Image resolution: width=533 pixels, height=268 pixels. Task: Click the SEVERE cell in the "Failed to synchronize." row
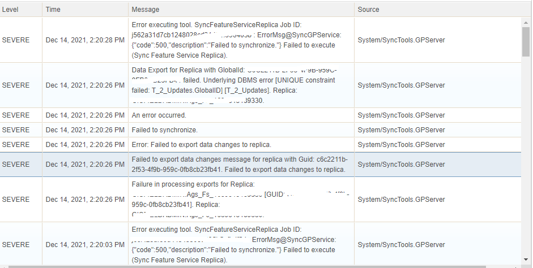coord(16,130)
